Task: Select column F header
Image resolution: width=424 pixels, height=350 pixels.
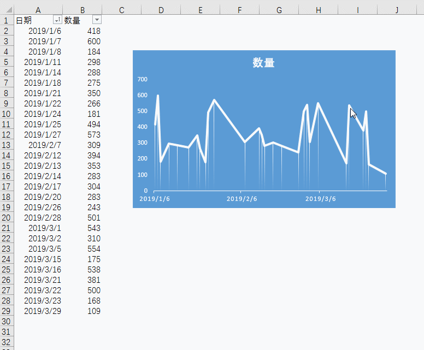Action: [x=239, y=10]
